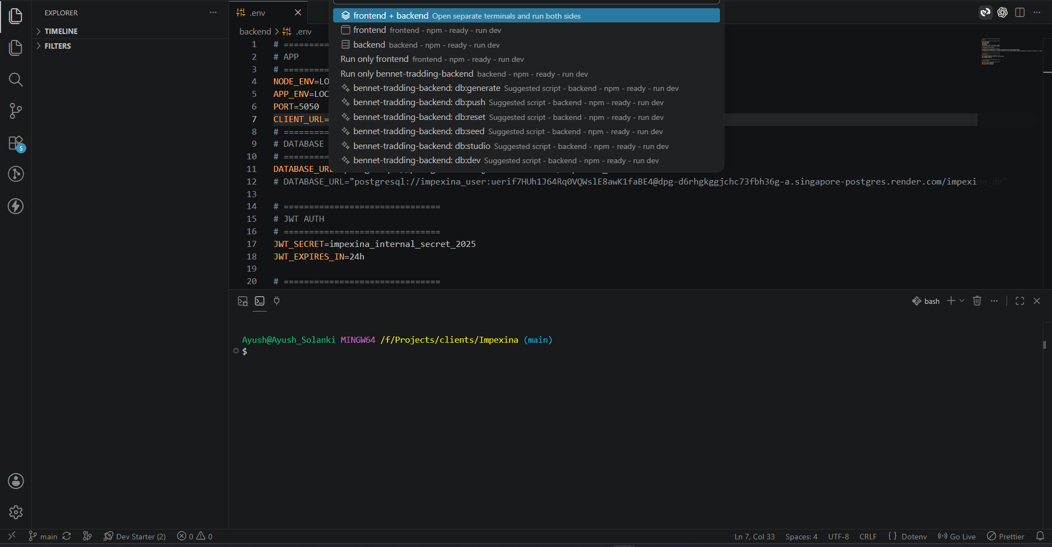Open the Accounts icon in activity bar
Viewport: 1052px width, 547px height.
coord(16,481)
